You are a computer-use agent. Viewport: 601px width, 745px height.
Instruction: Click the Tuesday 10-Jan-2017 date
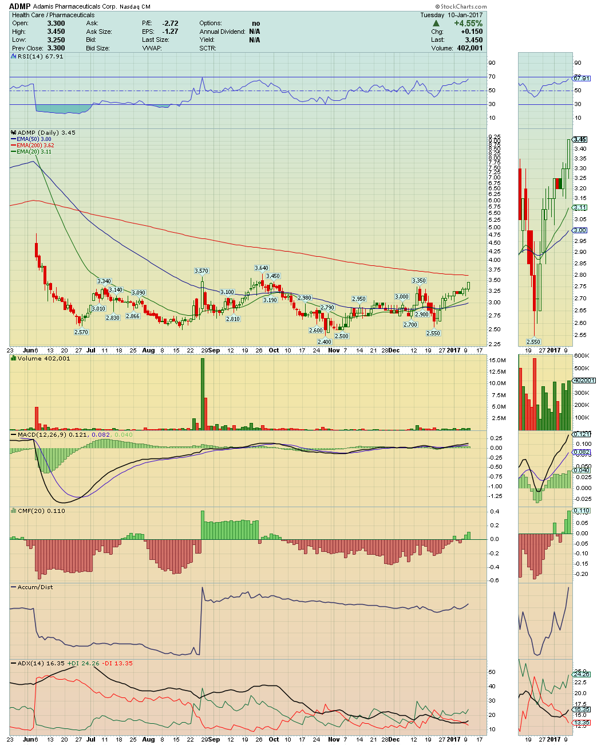(x=452, y=15)
